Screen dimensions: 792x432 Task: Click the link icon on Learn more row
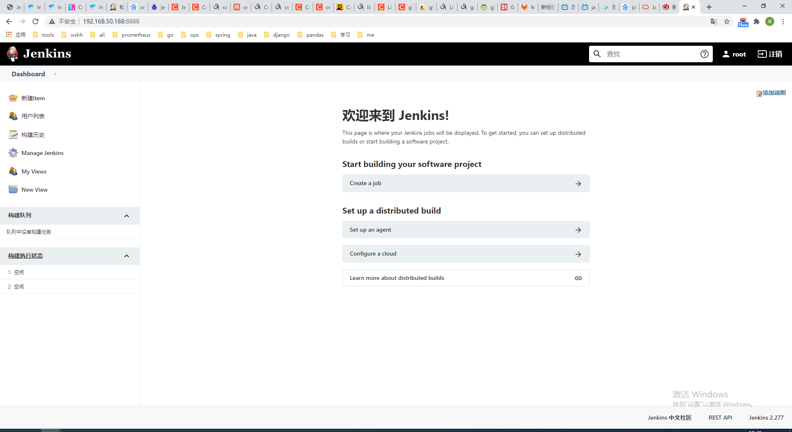click(578, 278)
